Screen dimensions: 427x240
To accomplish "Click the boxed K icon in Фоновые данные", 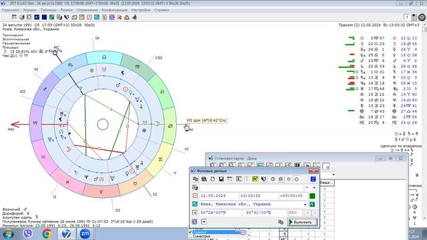I will click(239, 179).
